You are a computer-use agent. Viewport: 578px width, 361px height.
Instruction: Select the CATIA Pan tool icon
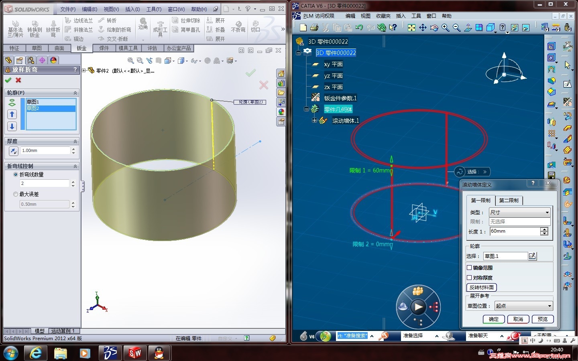[423, 27]
